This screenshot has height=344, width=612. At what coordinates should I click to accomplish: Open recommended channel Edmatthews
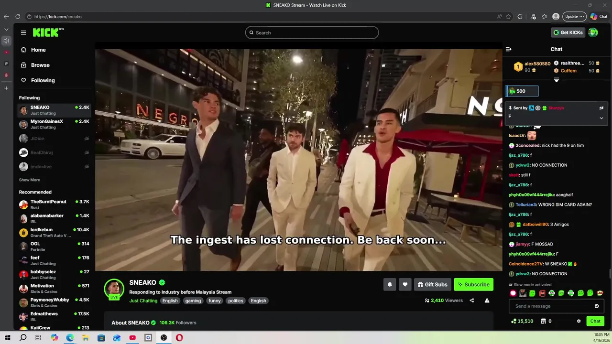coord(54,317)
